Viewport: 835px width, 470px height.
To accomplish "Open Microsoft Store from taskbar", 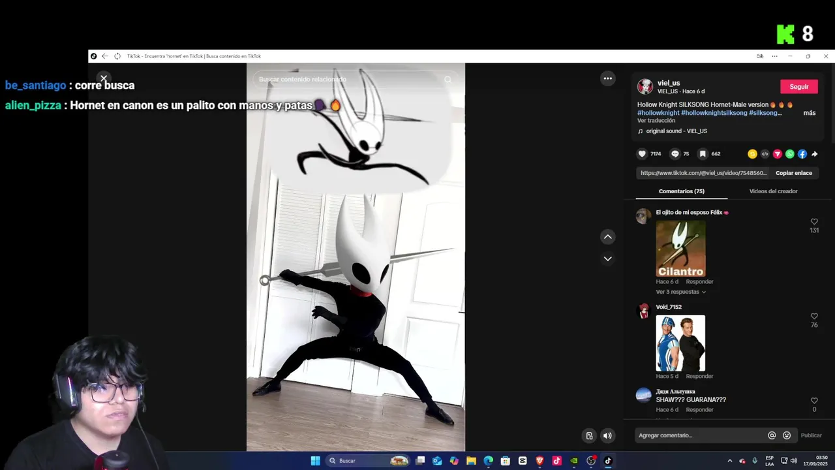I will (x=506, y=461).
